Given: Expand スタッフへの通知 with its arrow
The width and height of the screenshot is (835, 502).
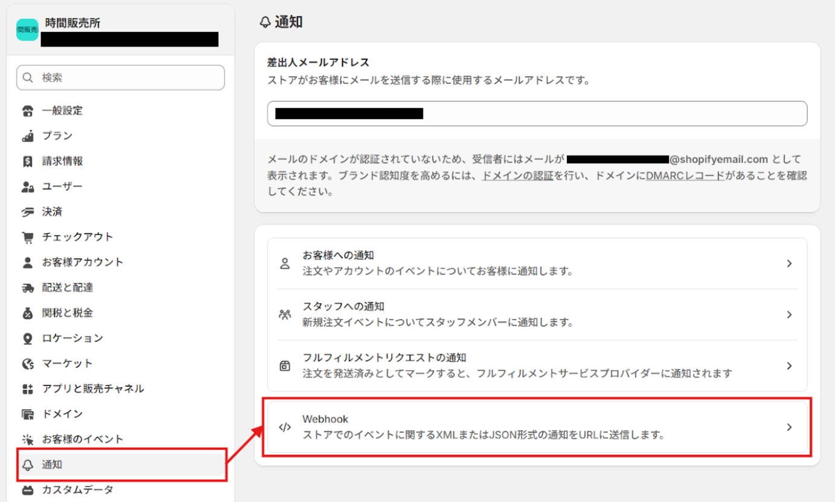Looking at the screenshot, I should [789, 315].
